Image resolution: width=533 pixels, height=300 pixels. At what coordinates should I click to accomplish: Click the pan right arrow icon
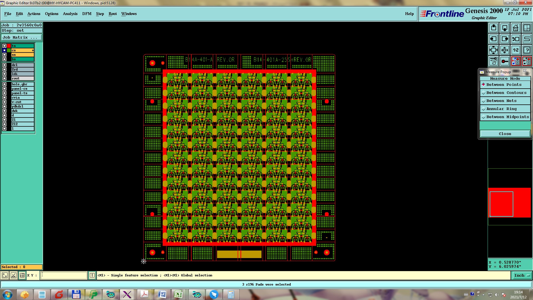tap(505, 39)
